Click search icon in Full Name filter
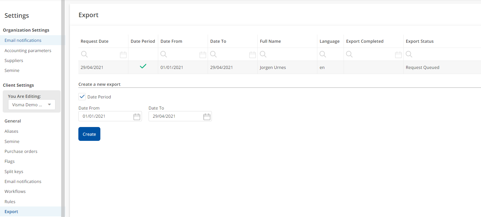The height and width of the screenshot is (217, 481). (x=263, y=54)
